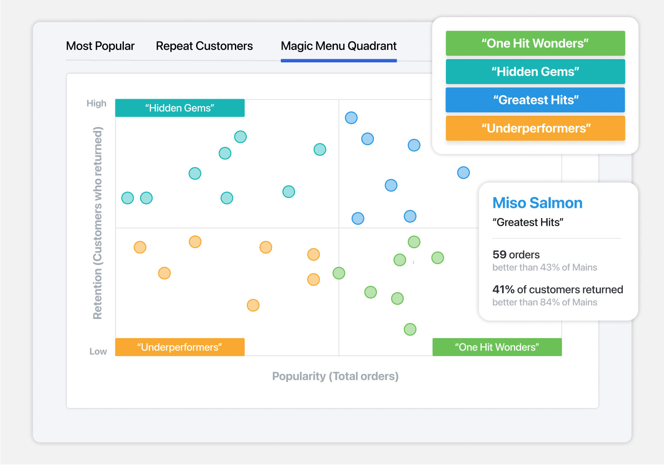664x465 pixels.
Task: Click the rightmost green One Hit Wonders dot
Action: [x=438, y=257]
